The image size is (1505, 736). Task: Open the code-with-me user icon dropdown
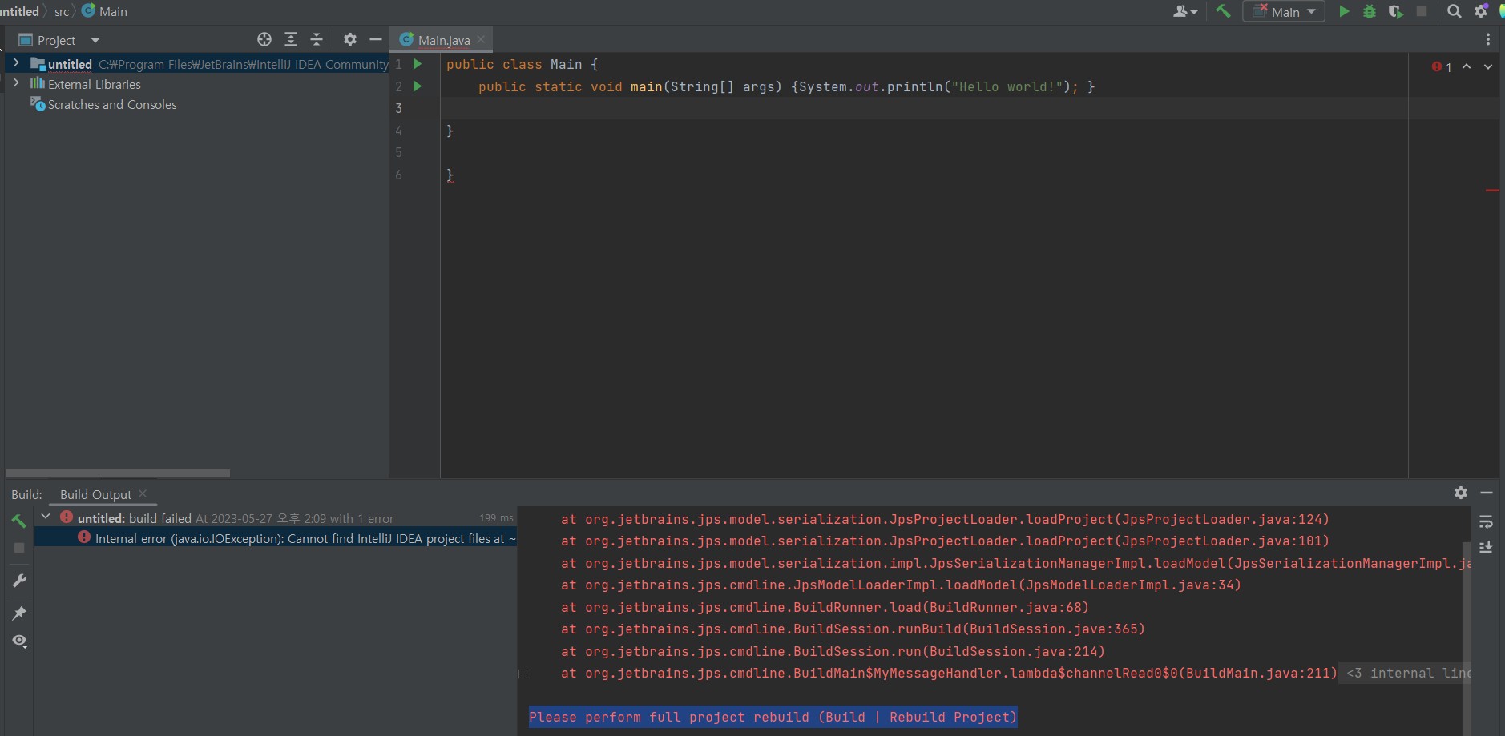pos(1185,11)
